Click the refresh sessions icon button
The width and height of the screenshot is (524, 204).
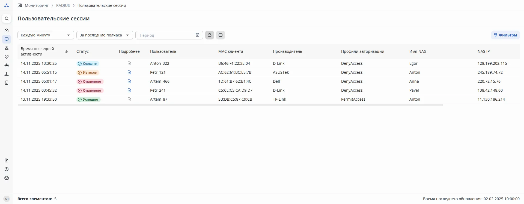pos(210,35)
